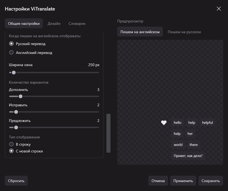Switch to the Словарик tab
228x191 pixels.
[x=77, y=23]
